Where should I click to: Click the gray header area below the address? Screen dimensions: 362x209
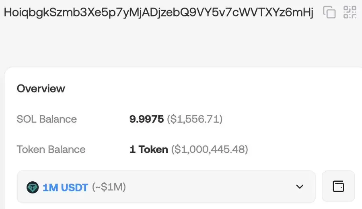(181, 44)
